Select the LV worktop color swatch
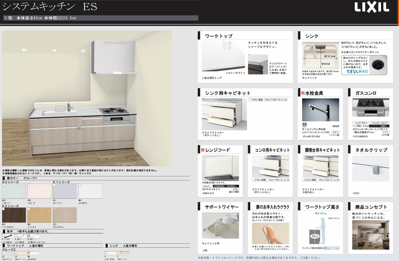Screen dimensions: 399x261 pyautogui.click(x=21, y=253)
